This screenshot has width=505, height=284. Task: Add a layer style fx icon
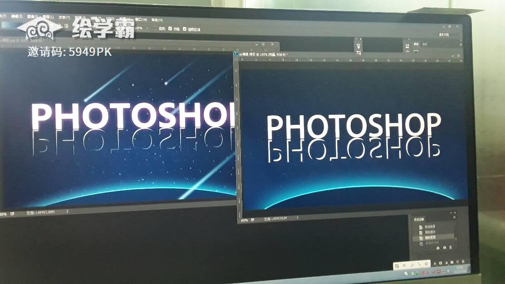click(x=435, y=264)
